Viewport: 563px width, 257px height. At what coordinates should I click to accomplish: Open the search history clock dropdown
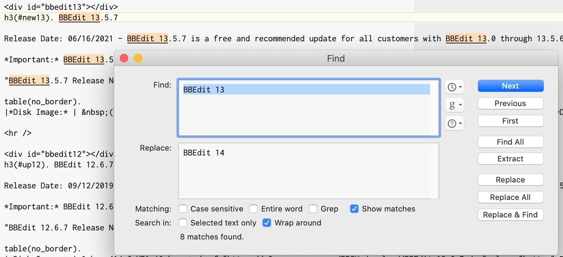454,87
